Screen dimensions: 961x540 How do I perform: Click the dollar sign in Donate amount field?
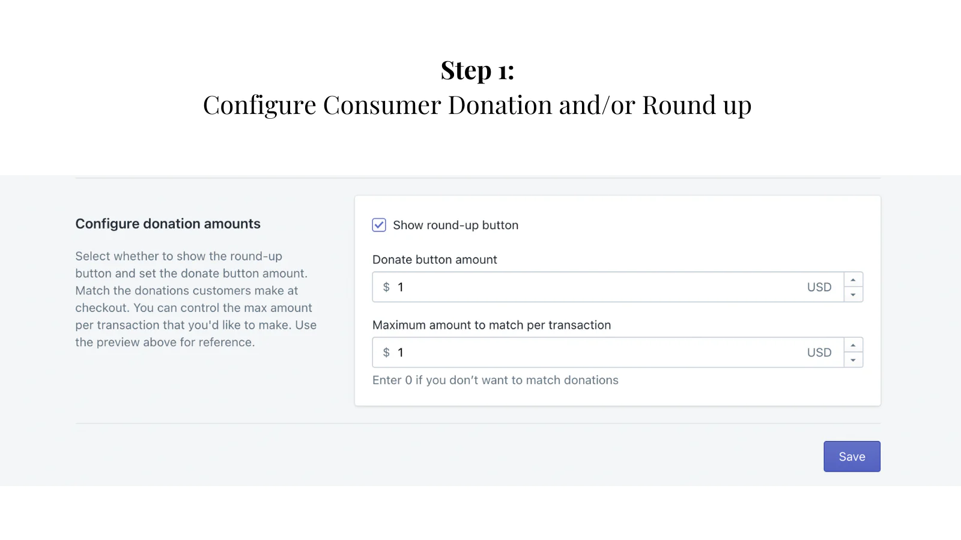(x=386, y=287)
